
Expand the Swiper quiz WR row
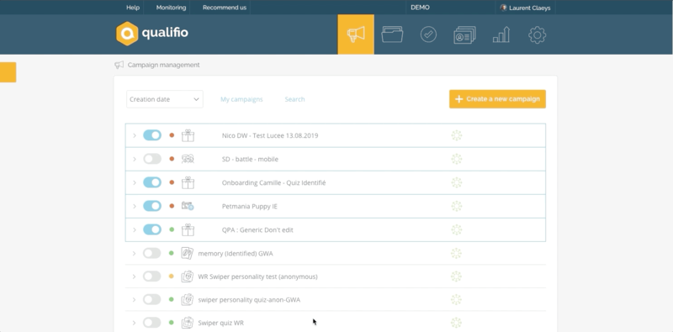pos(134,323)
